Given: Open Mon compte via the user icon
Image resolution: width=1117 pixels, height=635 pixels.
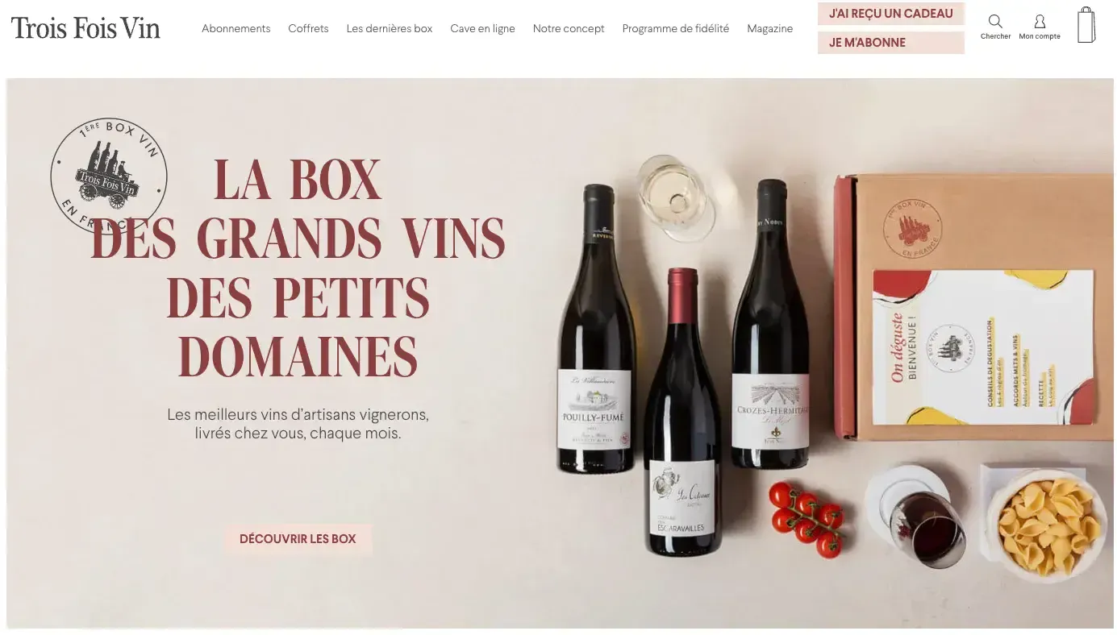Looking at the screenshot, I should [1040, 22].
